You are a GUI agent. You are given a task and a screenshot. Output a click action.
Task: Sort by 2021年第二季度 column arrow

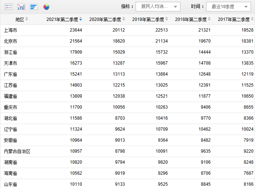click(81, 19)
